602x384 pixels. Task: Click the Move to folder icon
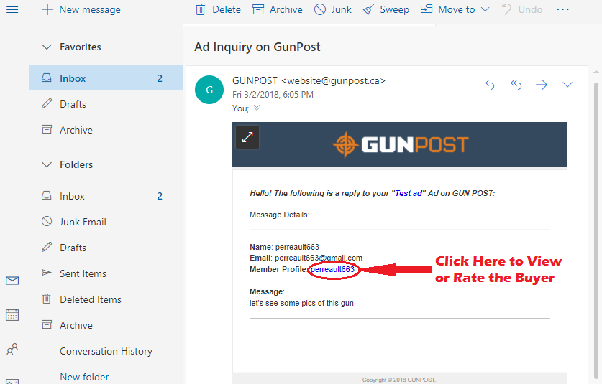[427, 9]
